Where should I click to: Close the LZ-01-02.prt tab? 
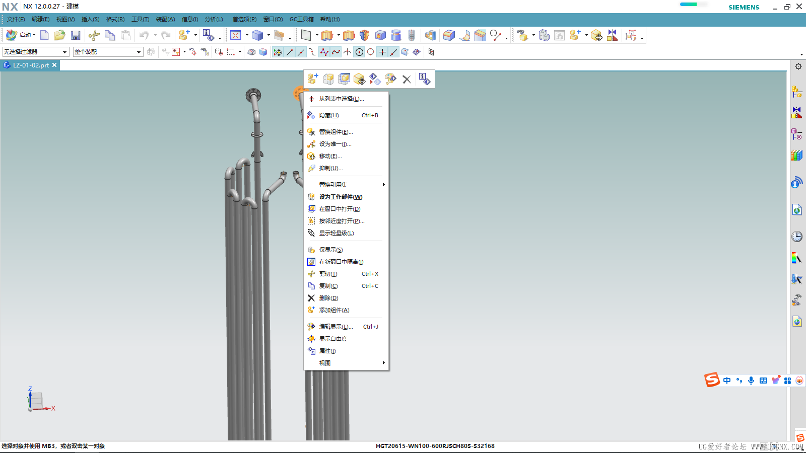click(54, 65)
